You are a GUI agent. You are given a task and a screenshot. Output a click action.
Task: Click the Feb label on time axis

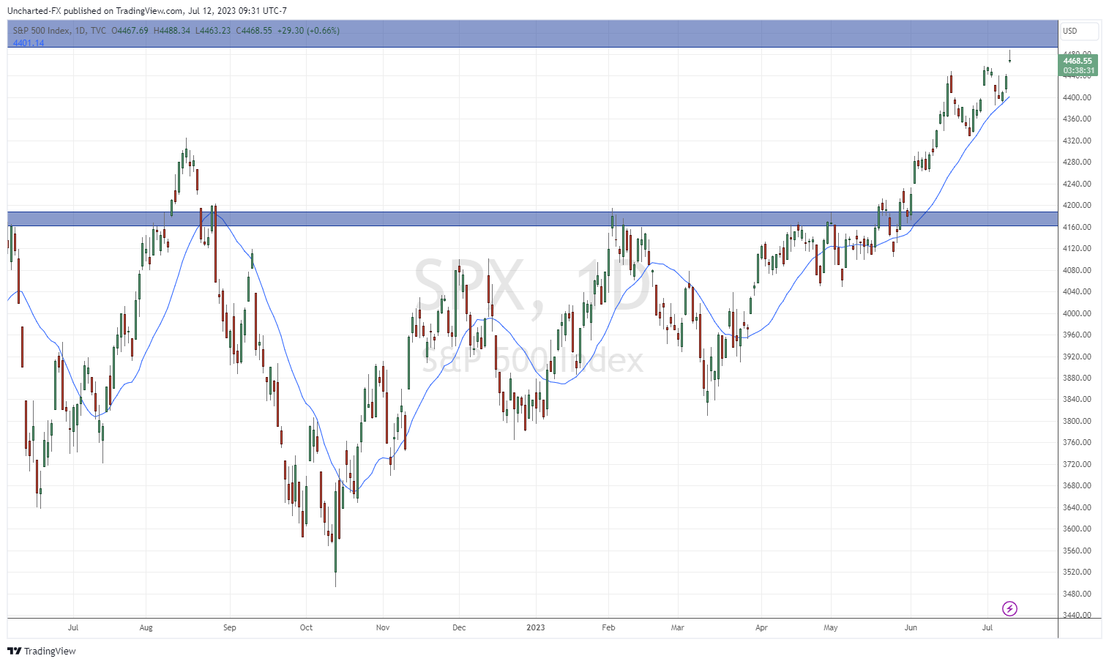pyautogui.click(x=608, y=627)
